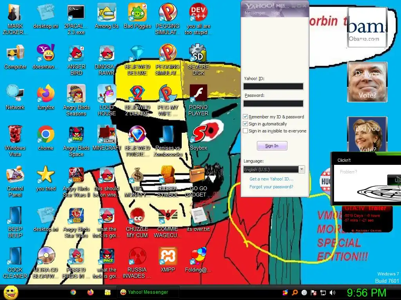Launch the furryfox Firefox icon

[x=45, y=97]
